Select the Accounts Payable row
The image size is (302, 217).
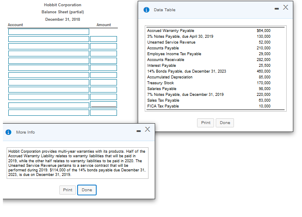(x=216, y=48)
